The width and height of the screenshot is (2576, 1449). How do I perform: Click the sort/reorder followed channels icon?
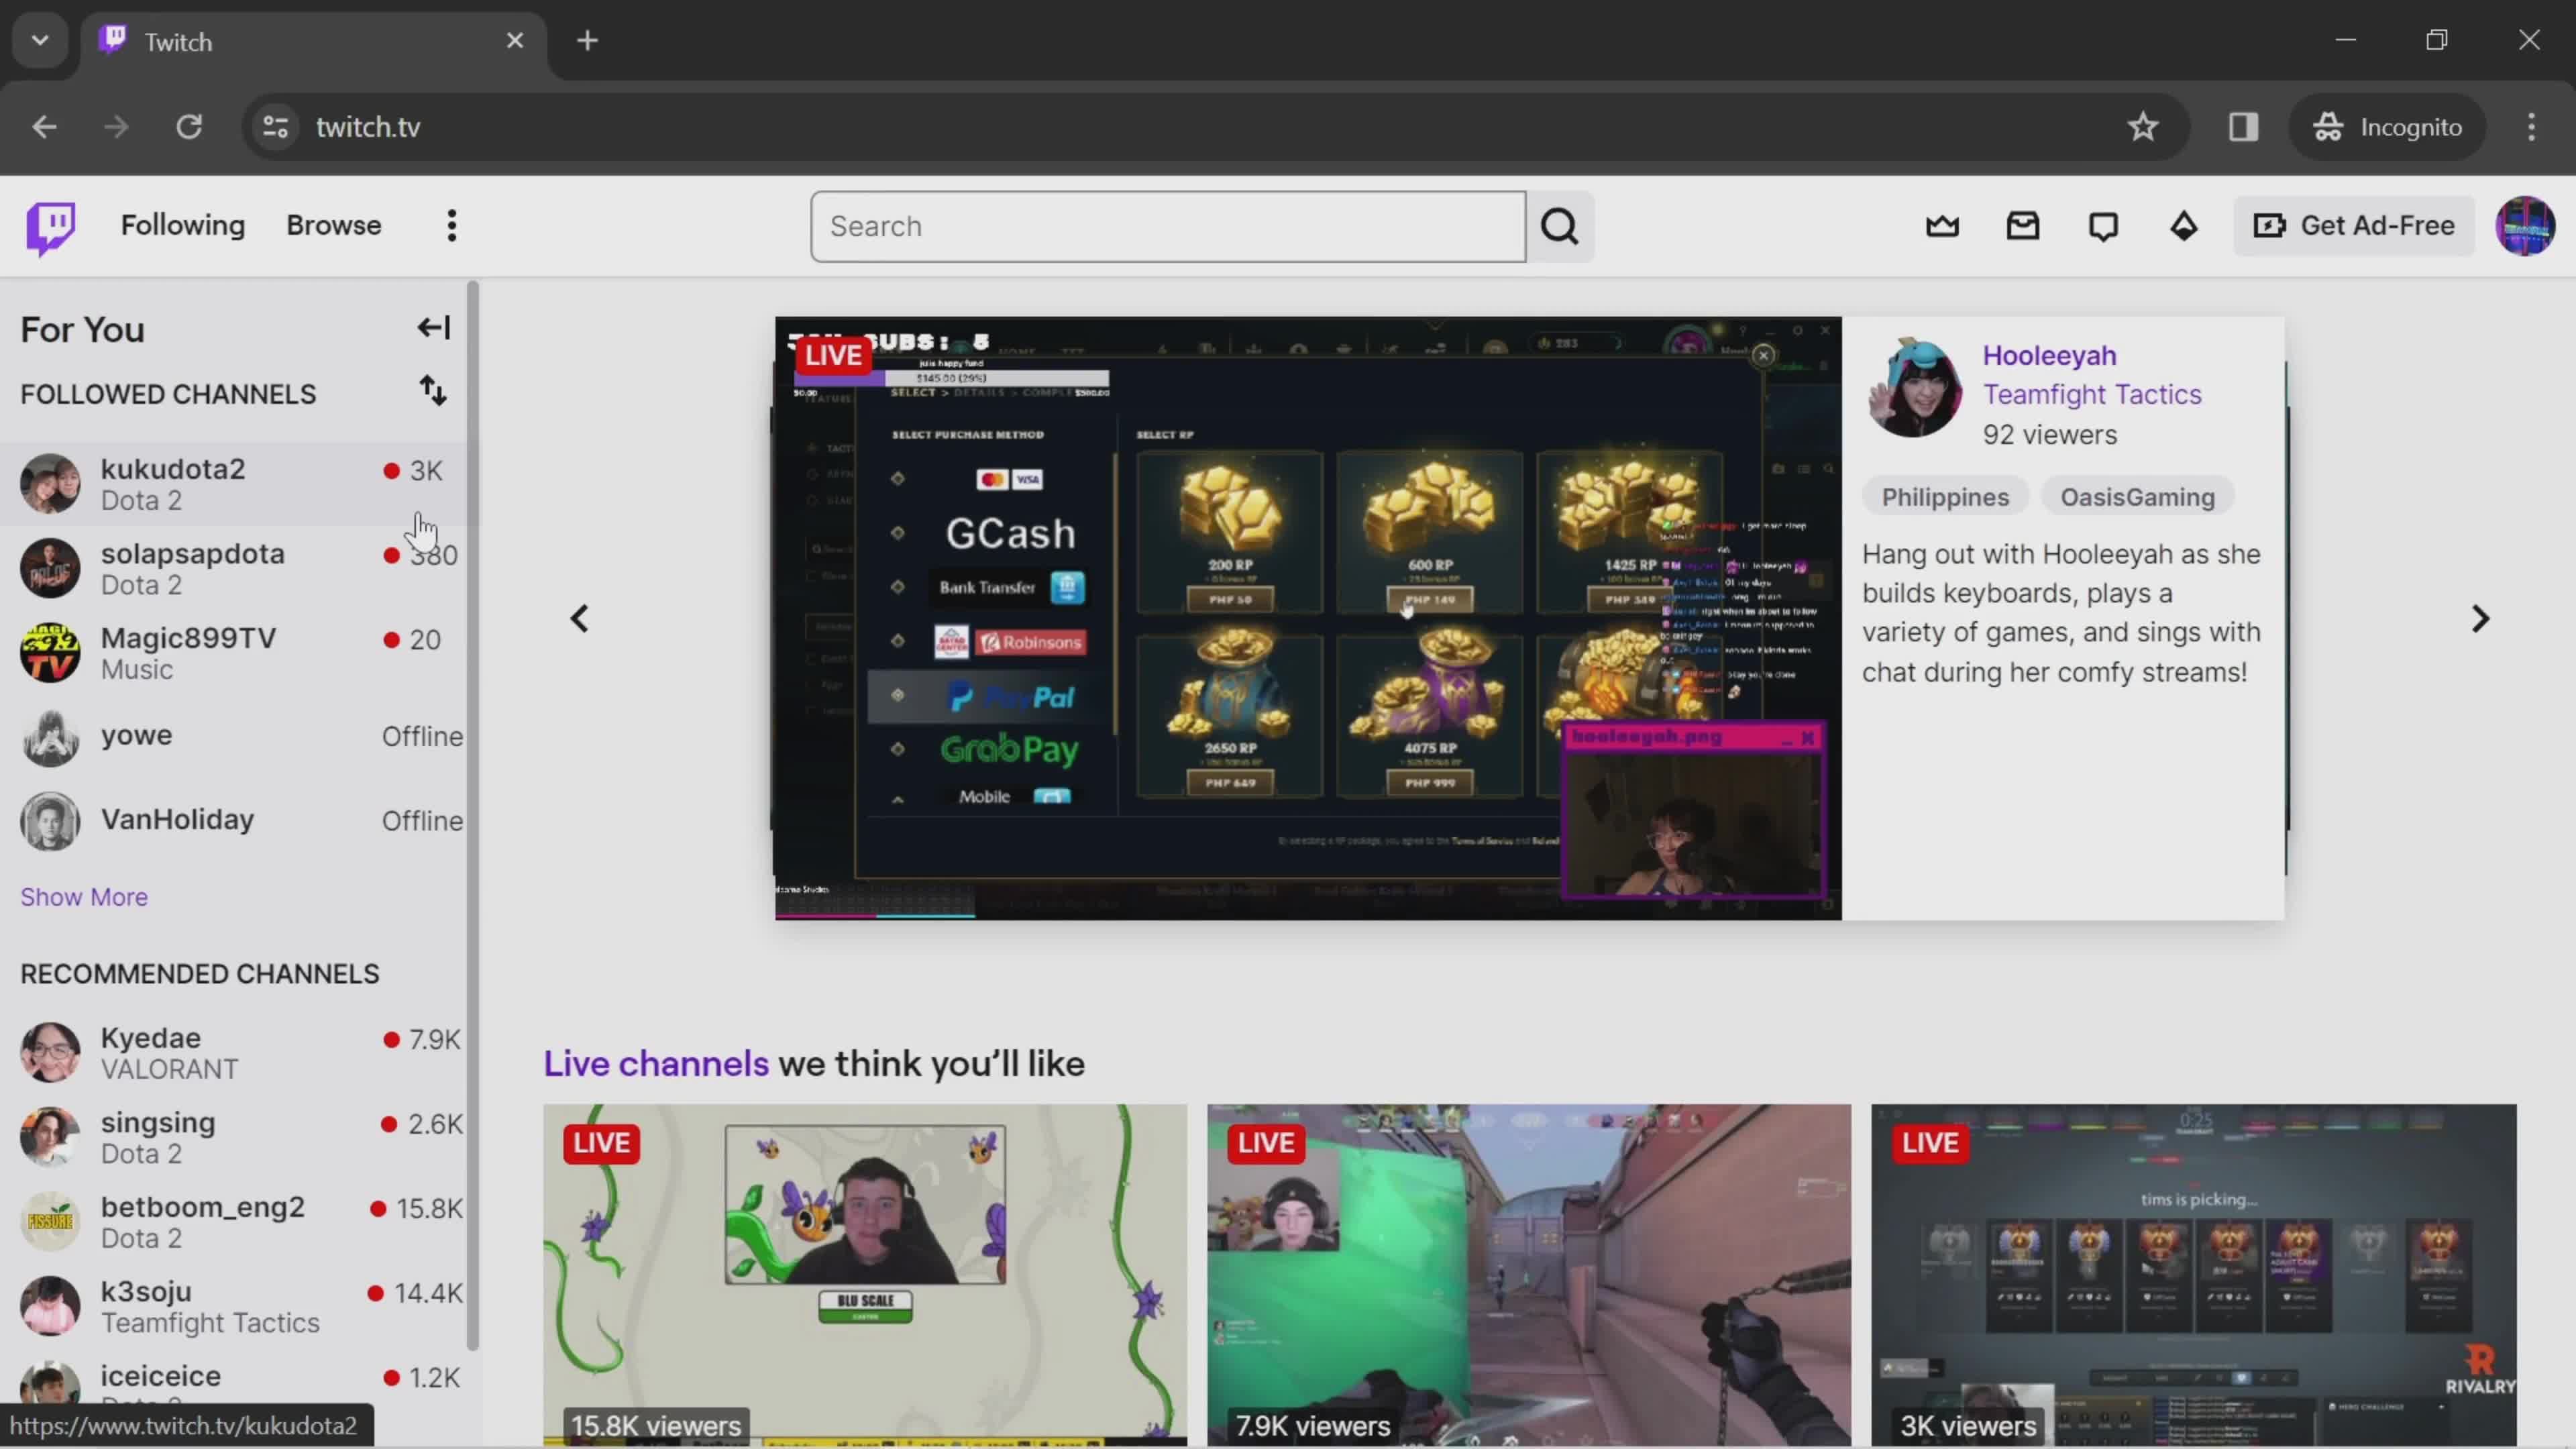coord(433,392)
